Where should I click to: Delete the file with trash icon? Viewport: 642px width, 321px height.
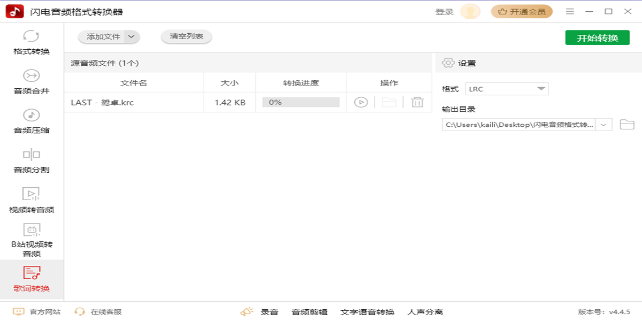click(417, 102)
